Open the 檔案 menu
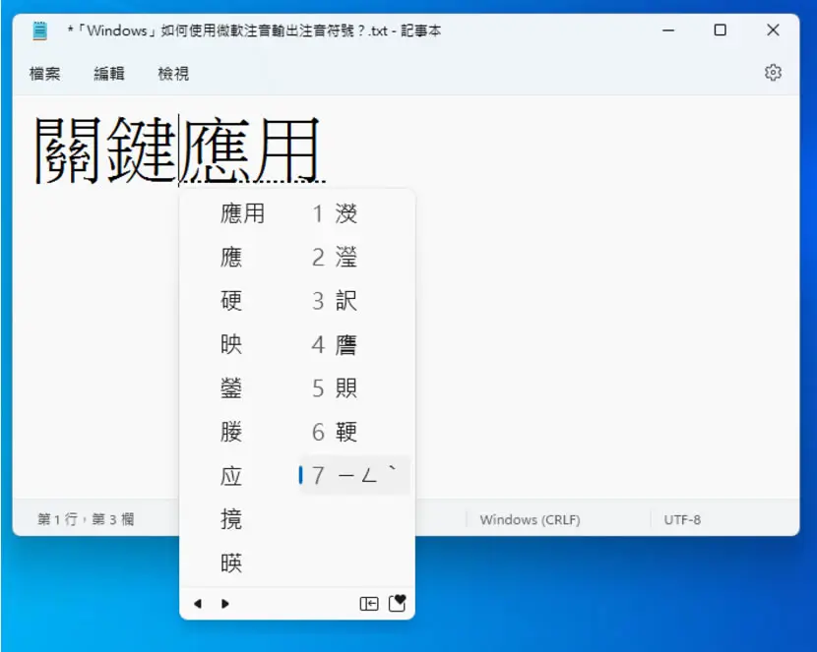The image size is (817, 652). 45,74
